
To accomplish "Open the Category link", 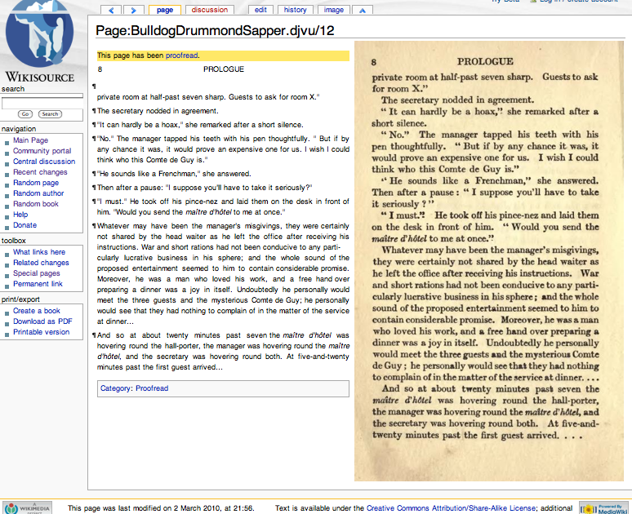I will pyautogui.click(x=115, y=388).
